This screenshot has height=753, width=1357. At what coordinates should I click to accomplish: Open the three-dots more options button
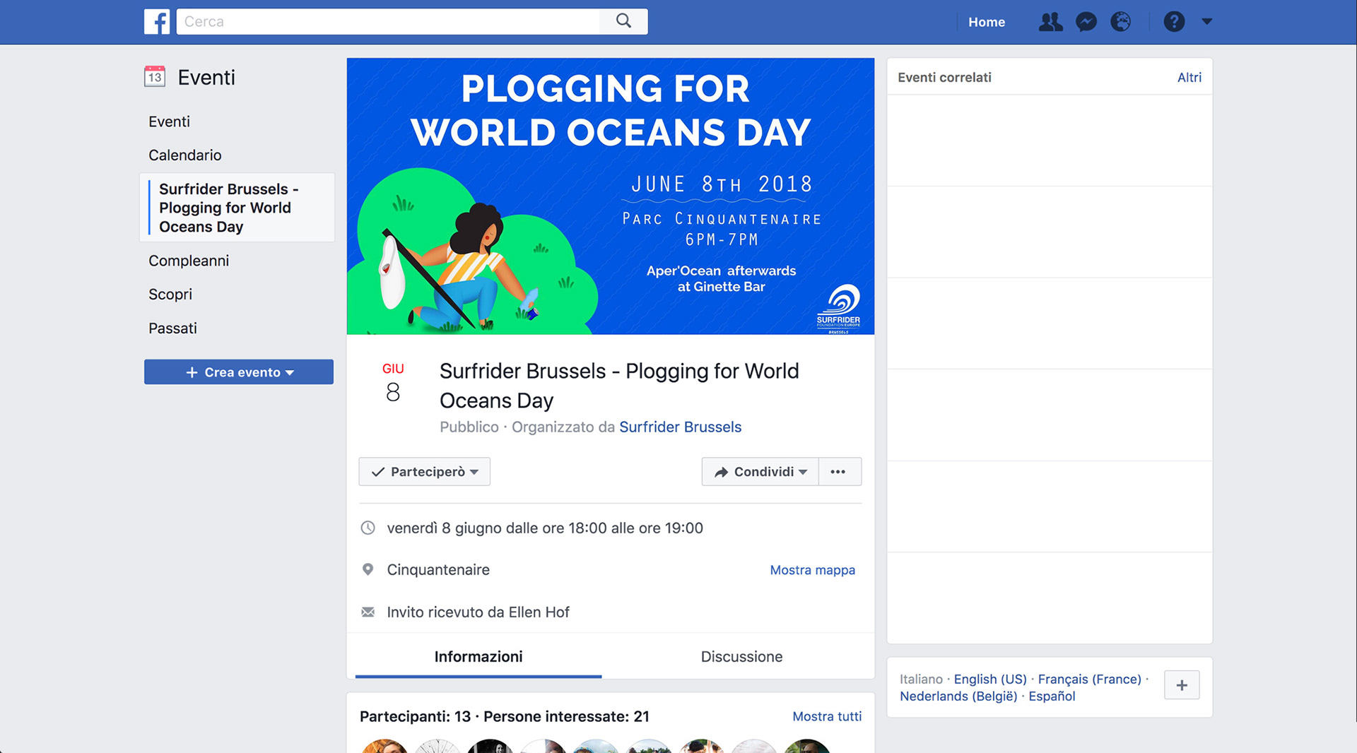pos(840,472)
